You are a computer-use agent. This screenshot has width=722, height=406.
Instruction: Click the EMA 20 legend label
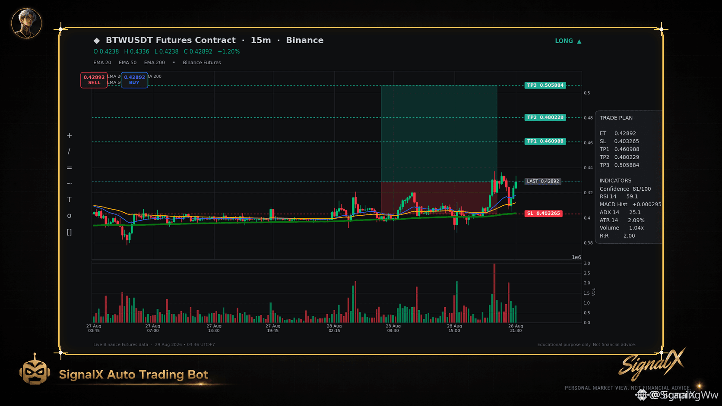(x=102, y=63)
